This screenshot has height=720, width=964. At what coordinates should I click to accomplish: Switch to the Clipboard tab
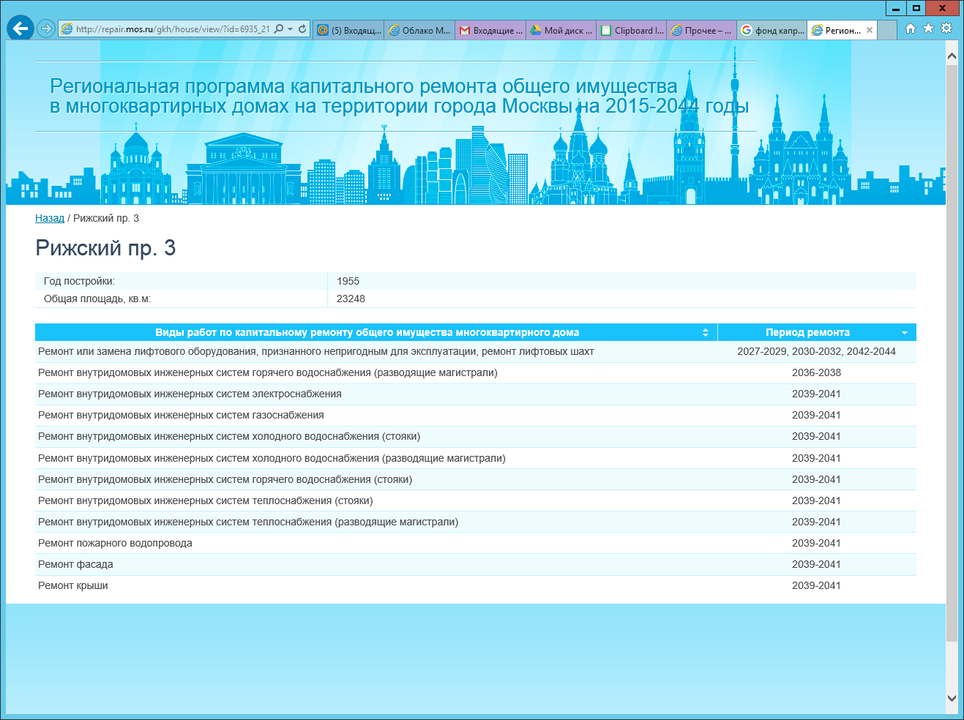point(632,30)
